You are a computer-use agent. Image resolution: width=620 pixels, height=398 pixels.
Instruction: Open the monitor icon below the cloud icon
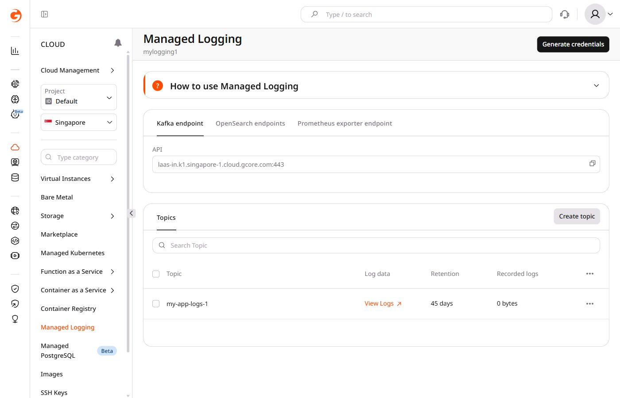(x=15, y=162)
